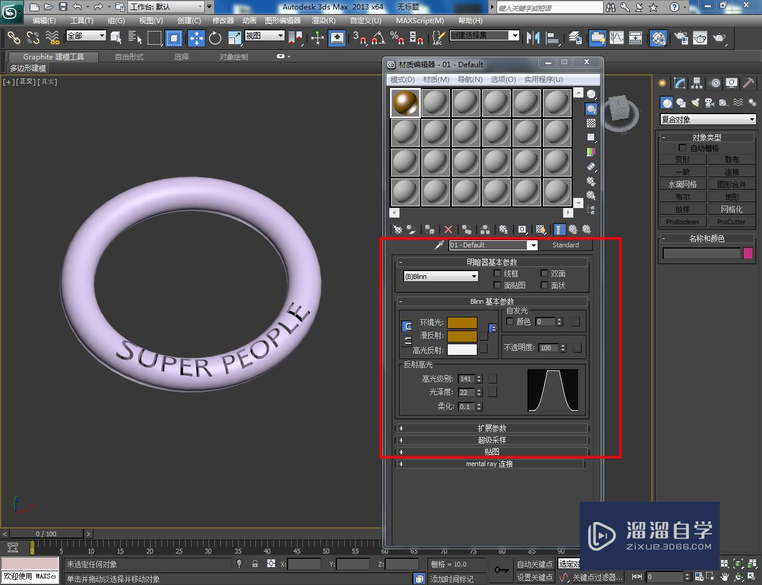Screen dimensions: 762x585
Task: Click the 环境光 ambient color swatch
Action: [462, 323]
